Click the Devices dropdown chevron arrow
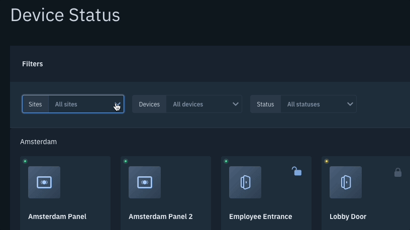 (236, 104)
